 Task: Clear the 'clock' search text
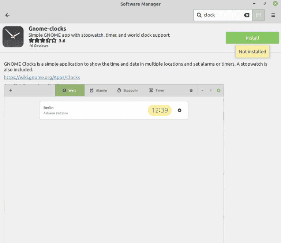[x=247, y=15]
